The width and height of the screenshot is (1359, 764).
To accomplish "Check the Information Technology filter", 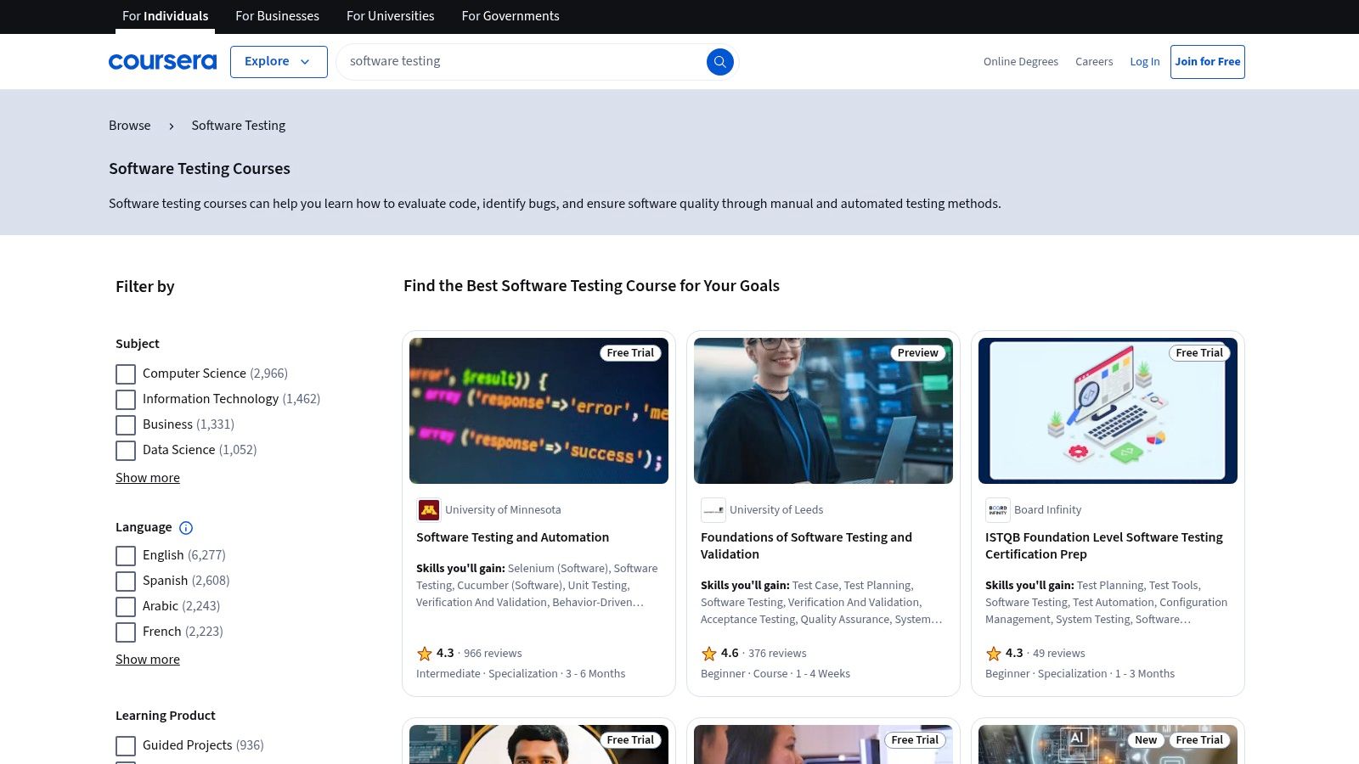I will coord(126,400).
